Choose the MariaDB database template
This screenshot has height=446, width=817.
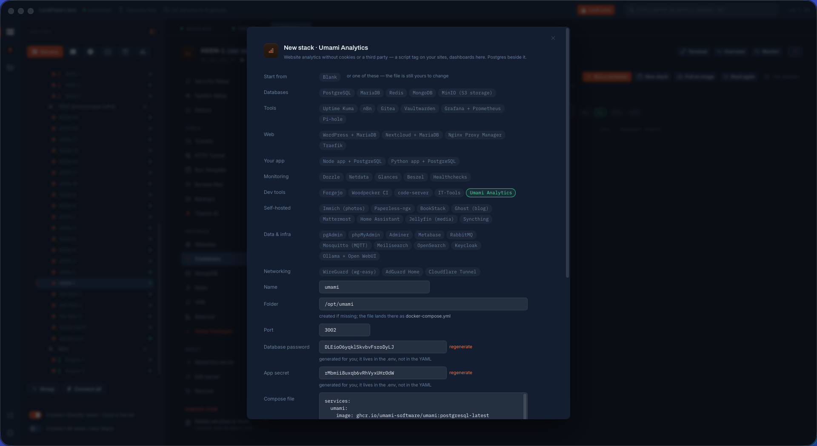tap(370, 93)
